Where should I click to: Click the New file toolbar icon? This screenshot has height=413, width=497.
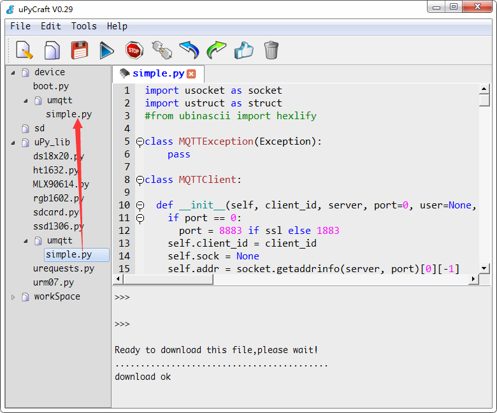point(24,50)
